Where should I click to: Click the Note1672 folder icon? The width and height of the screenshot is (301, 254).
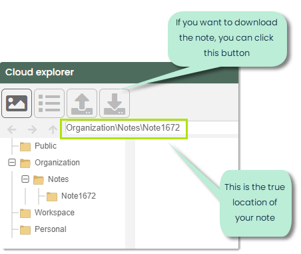(x=52, y=197)
